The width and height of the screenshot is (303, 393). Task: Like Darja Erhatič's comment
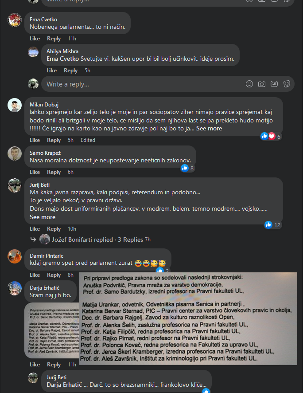coord(35,365)
